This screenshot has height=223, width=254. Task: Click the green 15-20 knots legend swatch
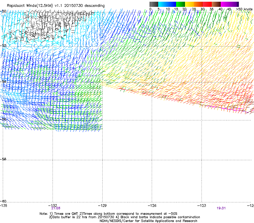(181, 4)
